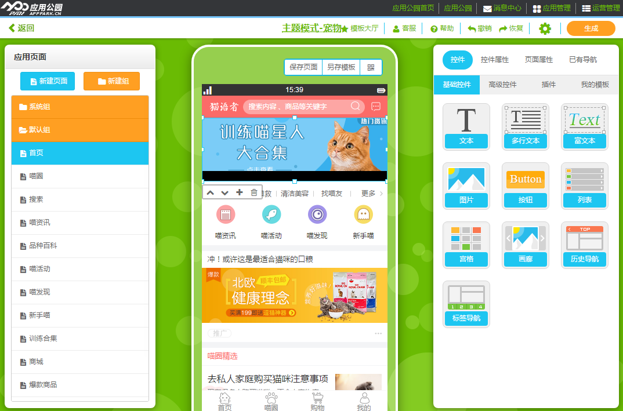The image size is (623, 411).
Task: Choose the image (图片) widget
Action: click(466, 186)
